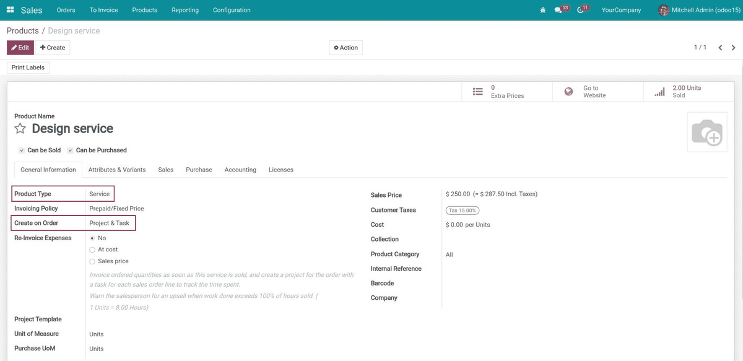Open the messages conversation icon
Viewport: 743px width, 361px height.
tap(558, 10)
